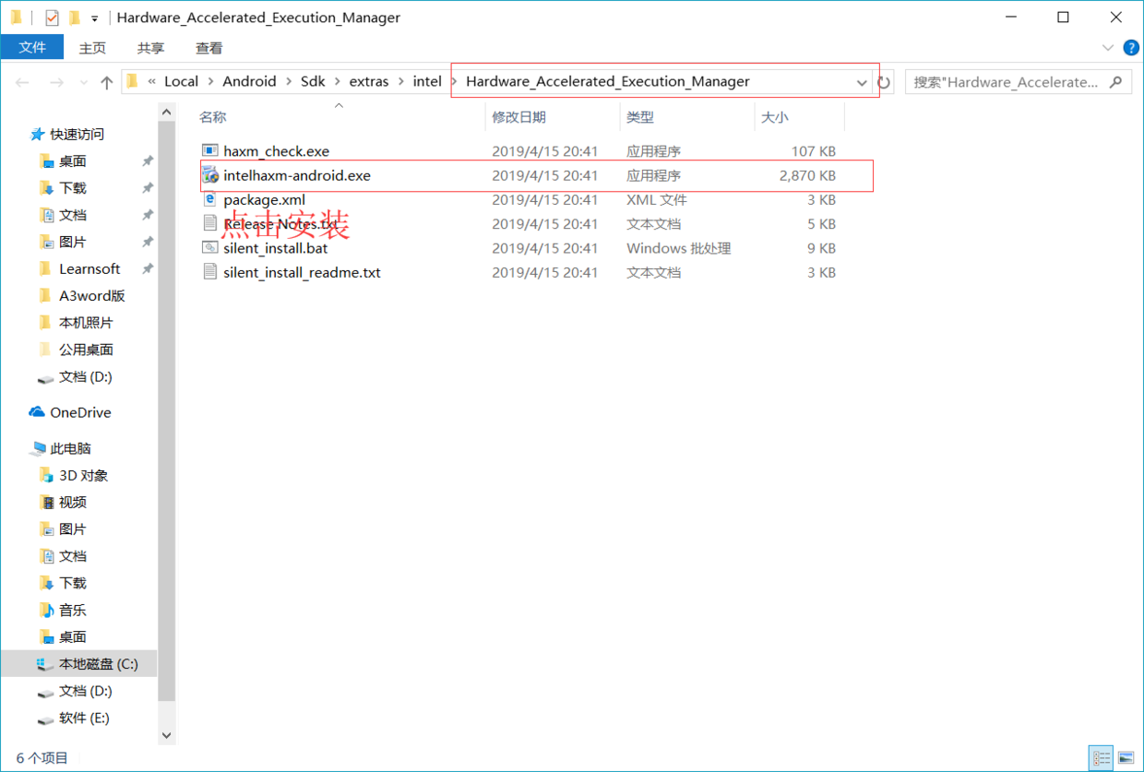Click the Properties quick access toolbar icon

point(52,18)
